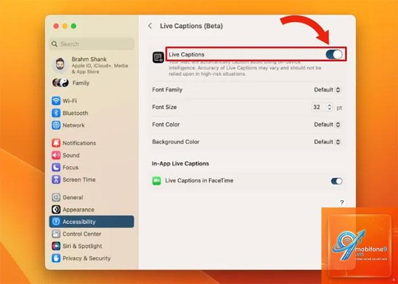398x284 pixels.
Task: Open the Background Color dropdown
Action: pyautogui.click(x=327, y=141)
